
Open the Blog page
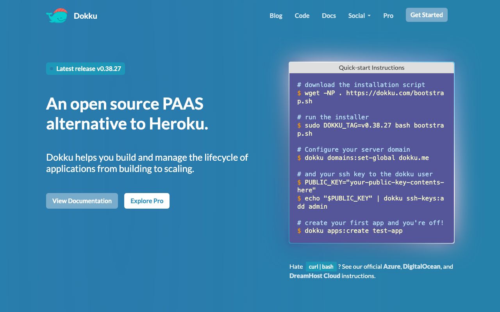click(276, 16)
